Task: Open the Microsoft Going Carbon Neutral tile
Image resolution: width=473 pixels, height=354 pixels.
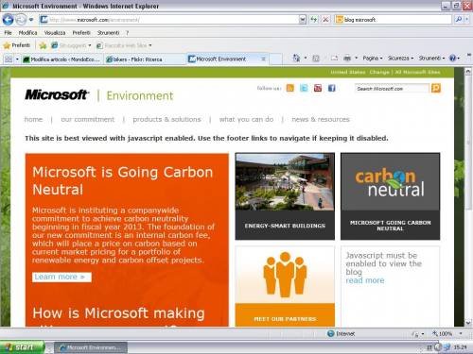Action: (x=390, y=196)
